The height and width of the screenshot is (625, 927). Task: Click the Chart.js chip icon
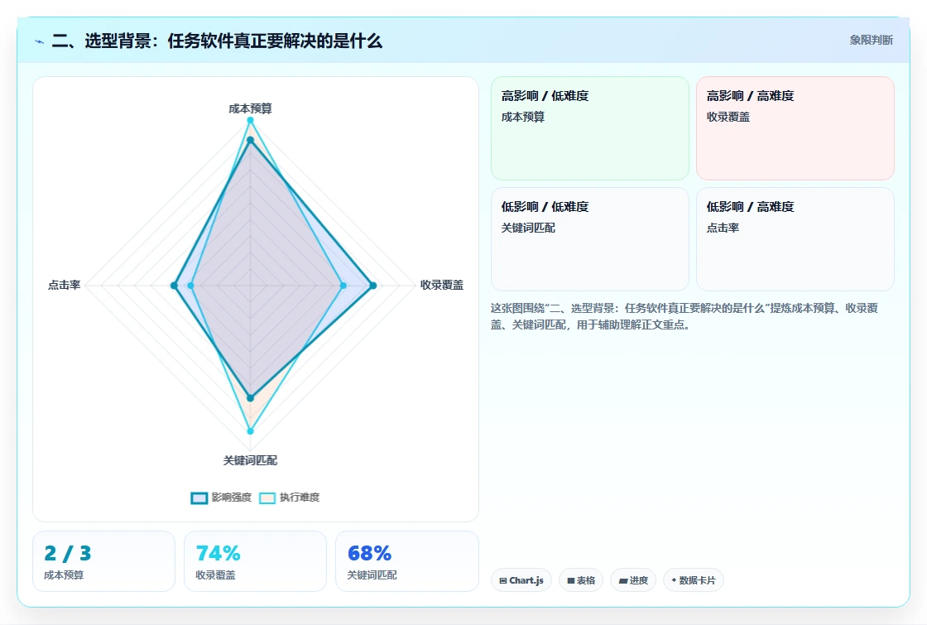click(503, 580)
